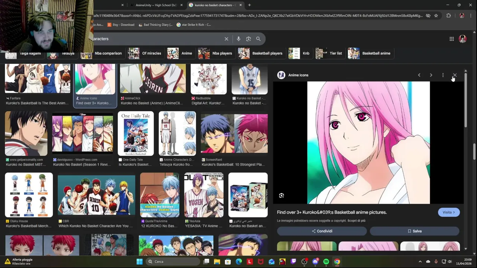Open Bad Thinking Diary bookmark
The image size is (477, 268).
(155, 25)
